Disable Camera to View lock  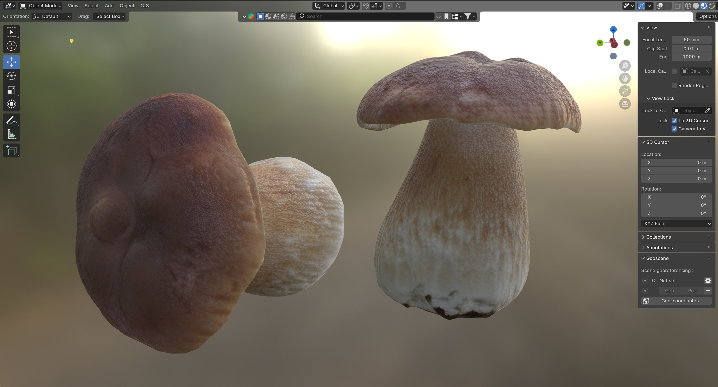[x=674, y=129]
